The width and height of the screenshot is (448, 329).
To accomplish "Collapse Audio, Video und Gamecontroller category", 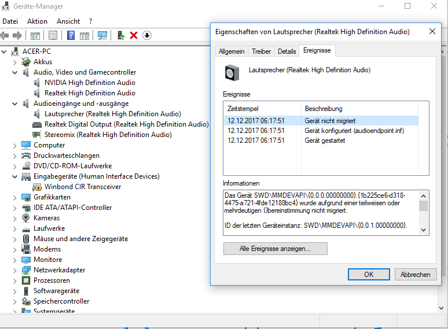I will (15, 72).
